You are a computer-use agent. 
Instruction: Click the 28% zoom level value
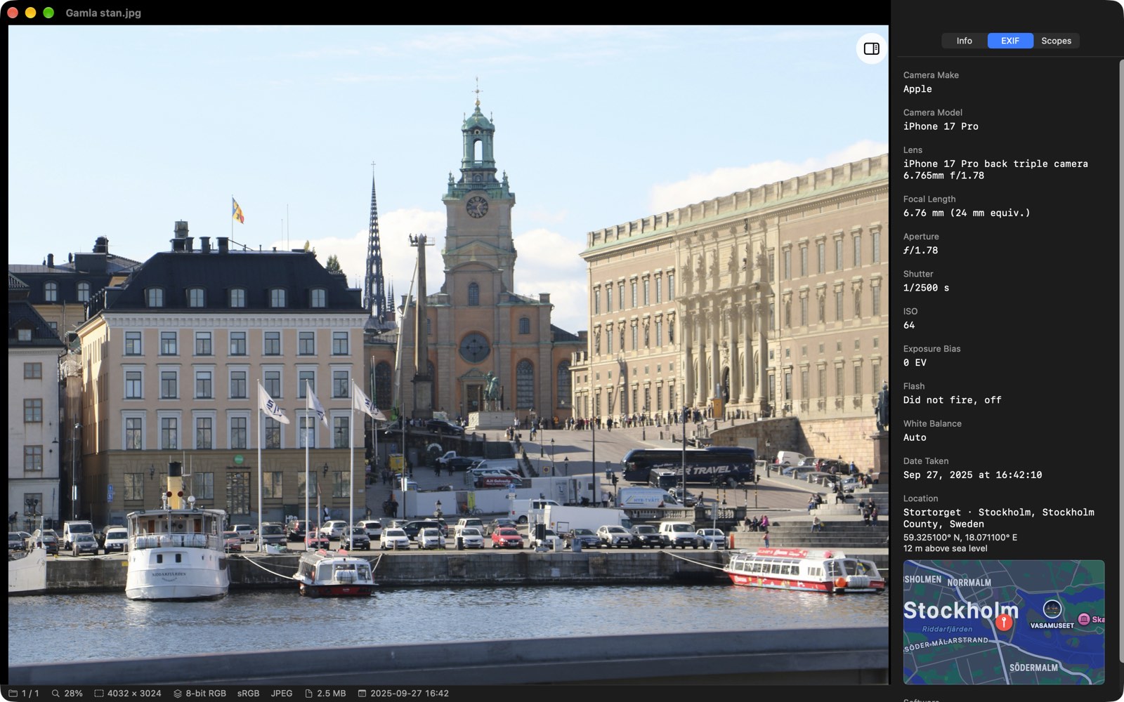(73, 693)
